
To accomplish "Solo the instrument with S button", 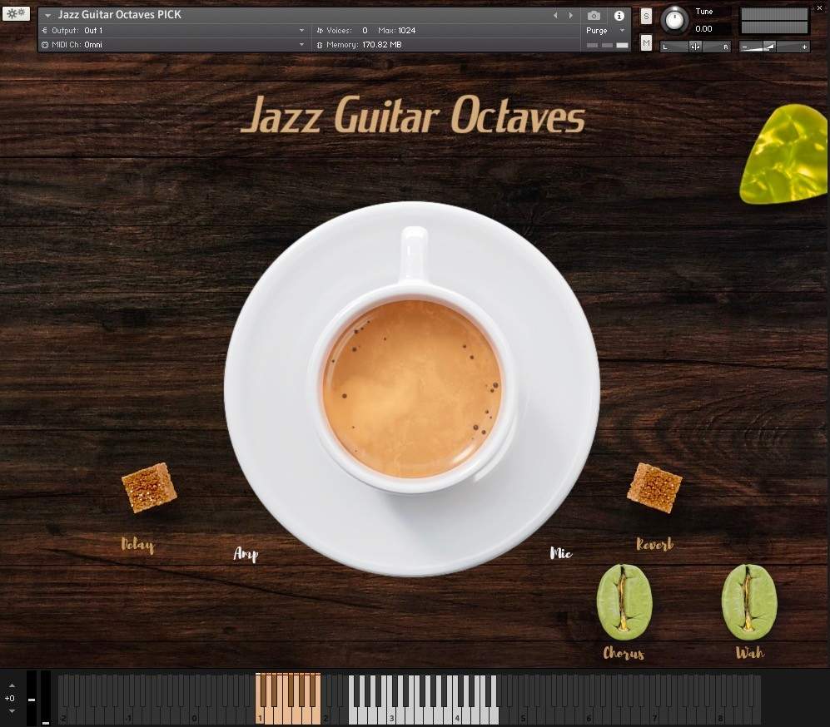I will click(646, 17).
